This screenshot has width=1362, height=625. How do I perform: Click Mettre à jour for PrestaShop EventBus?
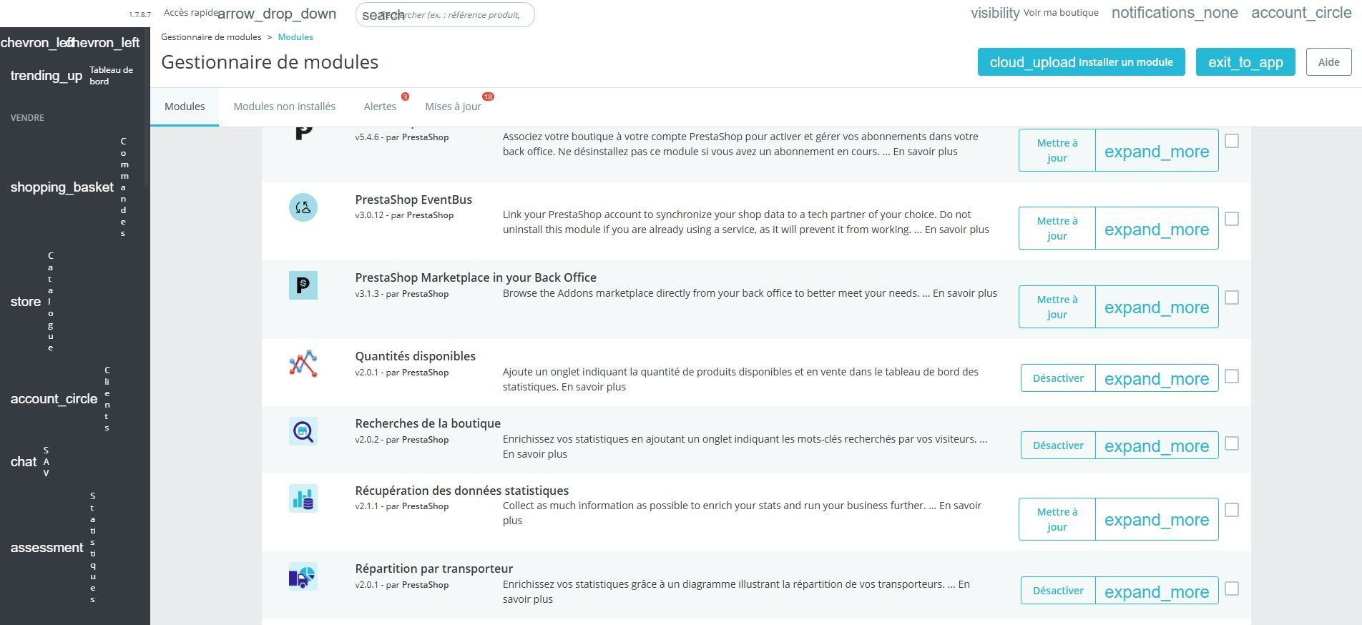[1057, 229]
